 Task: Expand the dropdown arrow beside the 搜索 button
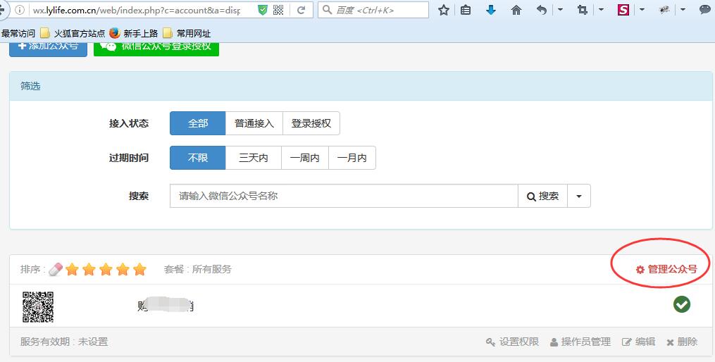579,196
